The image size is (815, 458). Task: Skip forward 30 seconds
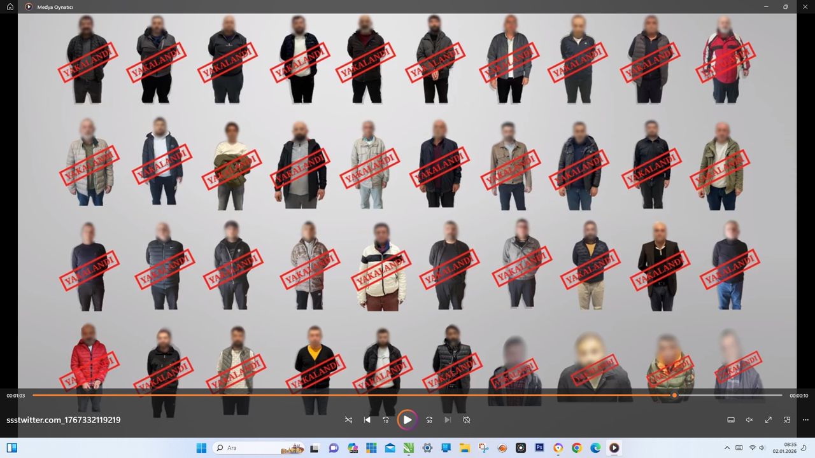coord(429,420)
